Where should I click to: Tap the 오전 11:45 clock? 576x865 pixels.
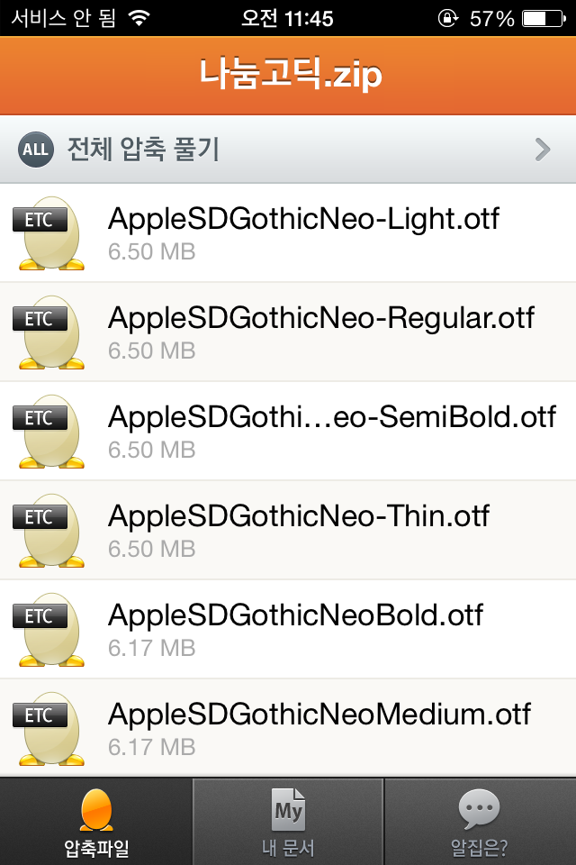point(287,19)
